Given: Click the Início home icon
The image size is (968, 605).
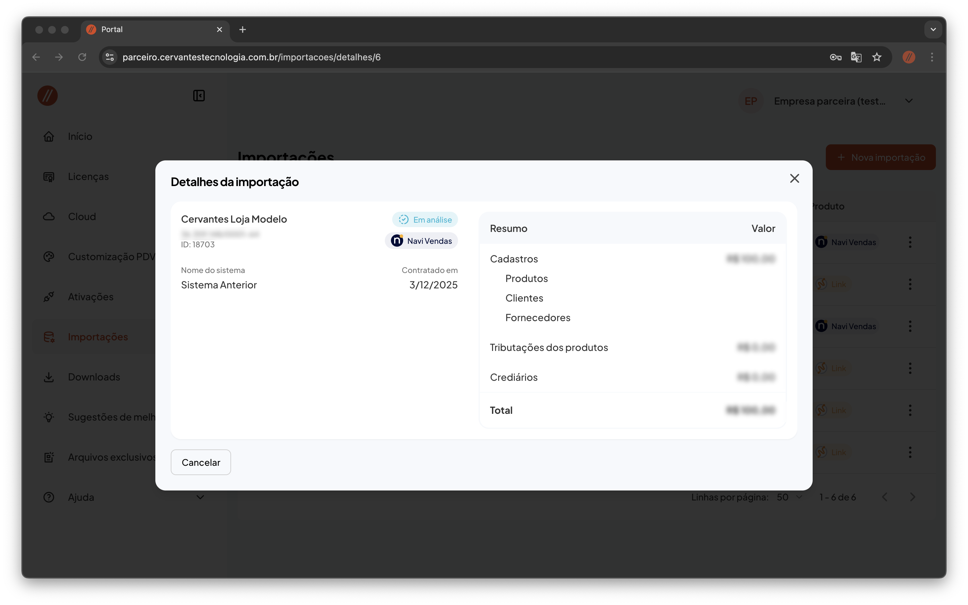Looking at the screenshot, I should pos(49,136).
